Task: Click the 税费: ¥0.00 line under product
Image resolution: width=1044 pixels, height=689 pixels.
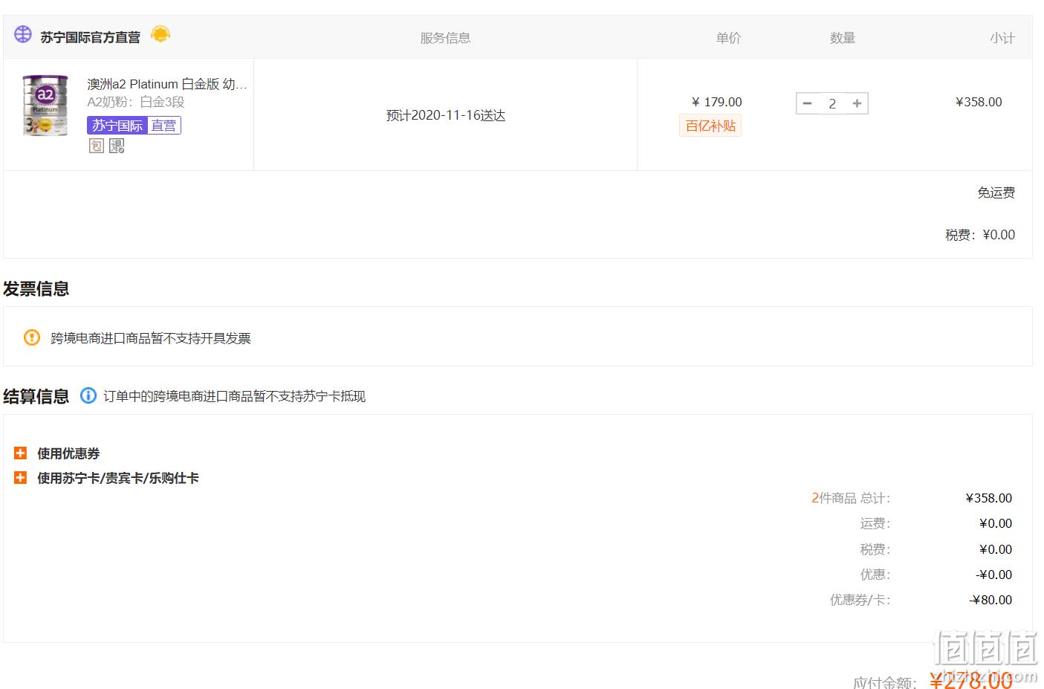Action: coord(979,235)
